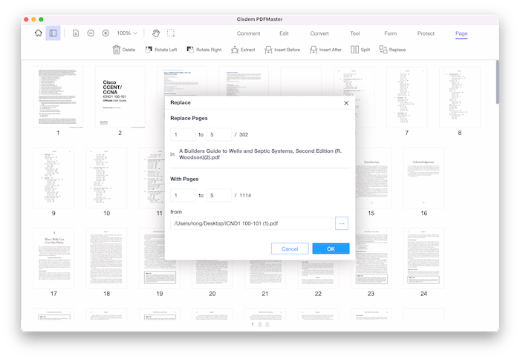The width and height of the screenshot is (520, 359).
Task: Select page 8 thumbnail
Action: [x=460, y=97]
